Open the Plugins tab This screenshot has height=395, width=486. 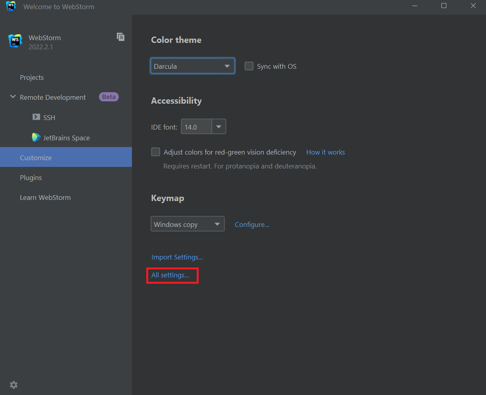pyautogui.click(x=31, y=178)
